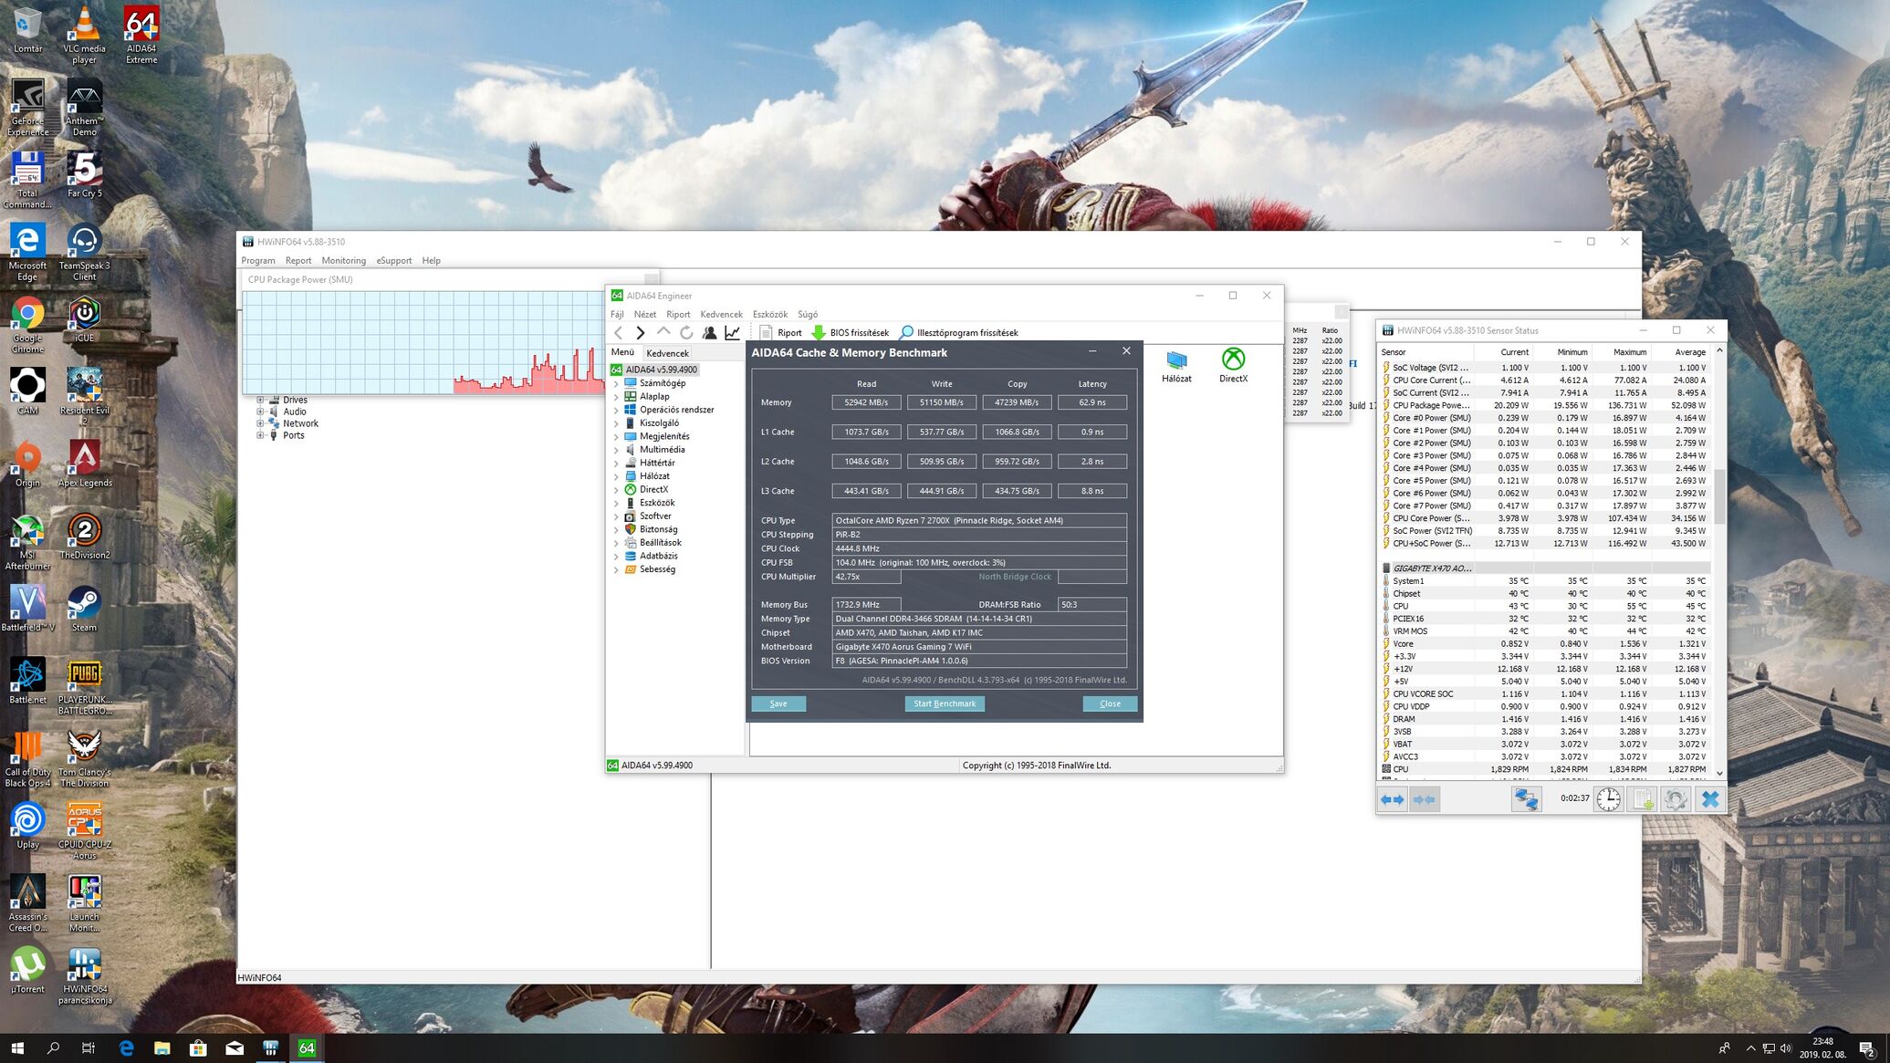
Task: Open the Eszközök menu in AIDA64
Action: point(769,314)
